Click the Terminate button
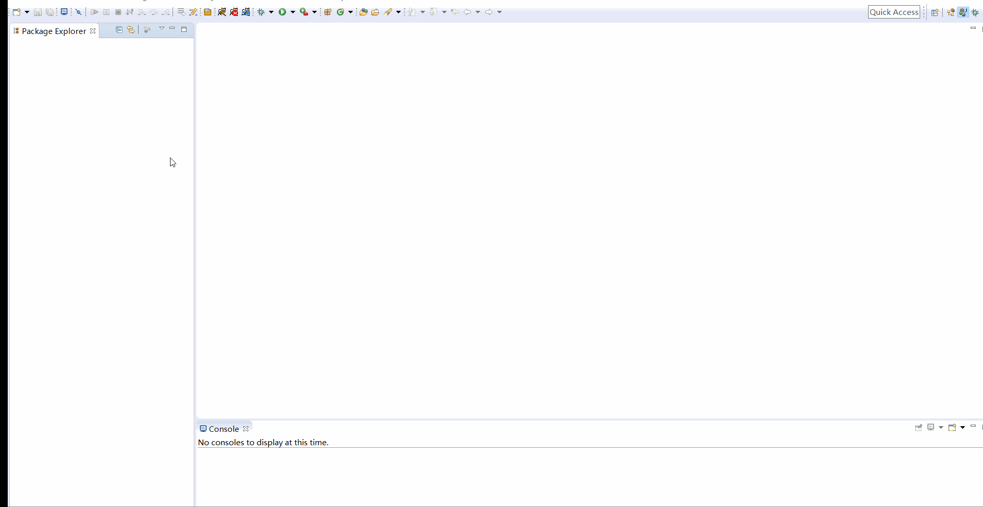The height and width of the screenshot is (507, 983). click(118, 12)
